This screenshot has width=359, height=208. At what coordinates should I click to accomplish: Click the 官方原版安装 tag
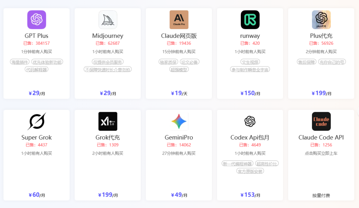[250, 171]
